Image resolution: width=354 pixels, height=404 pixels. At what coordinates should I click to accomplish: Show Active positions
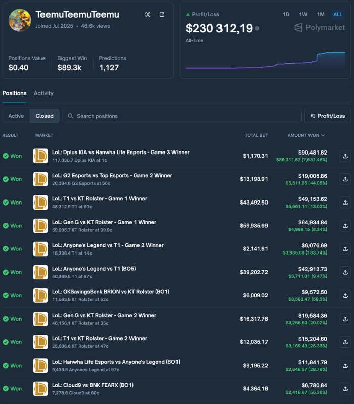pos(16,116)
